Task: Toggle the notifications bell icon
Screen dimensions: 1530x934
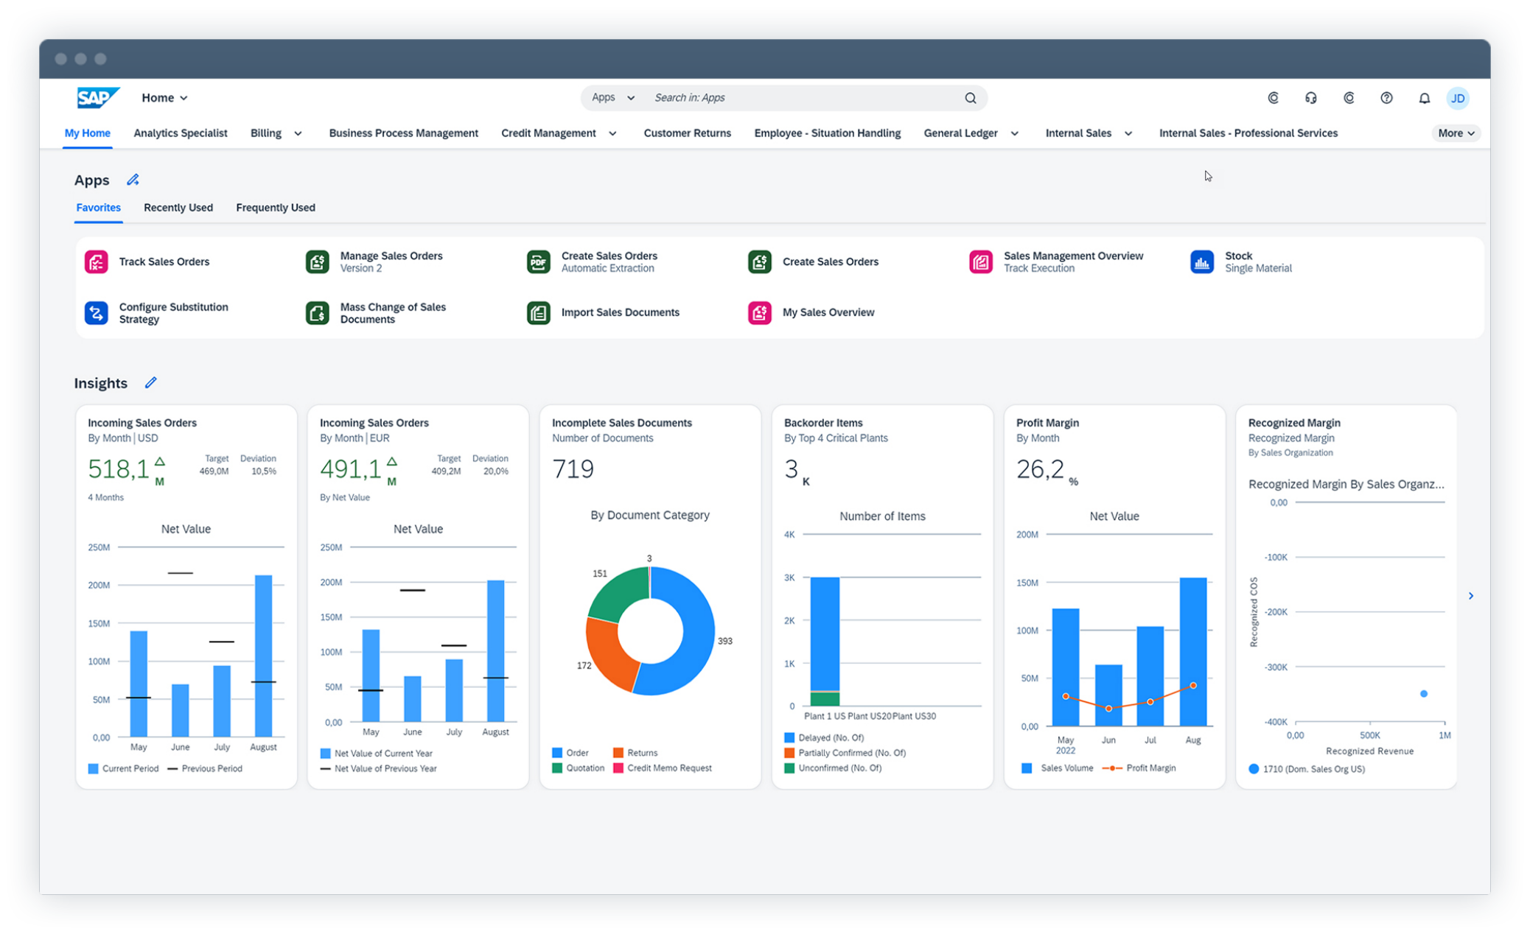Action: (x=1424, y=97)
